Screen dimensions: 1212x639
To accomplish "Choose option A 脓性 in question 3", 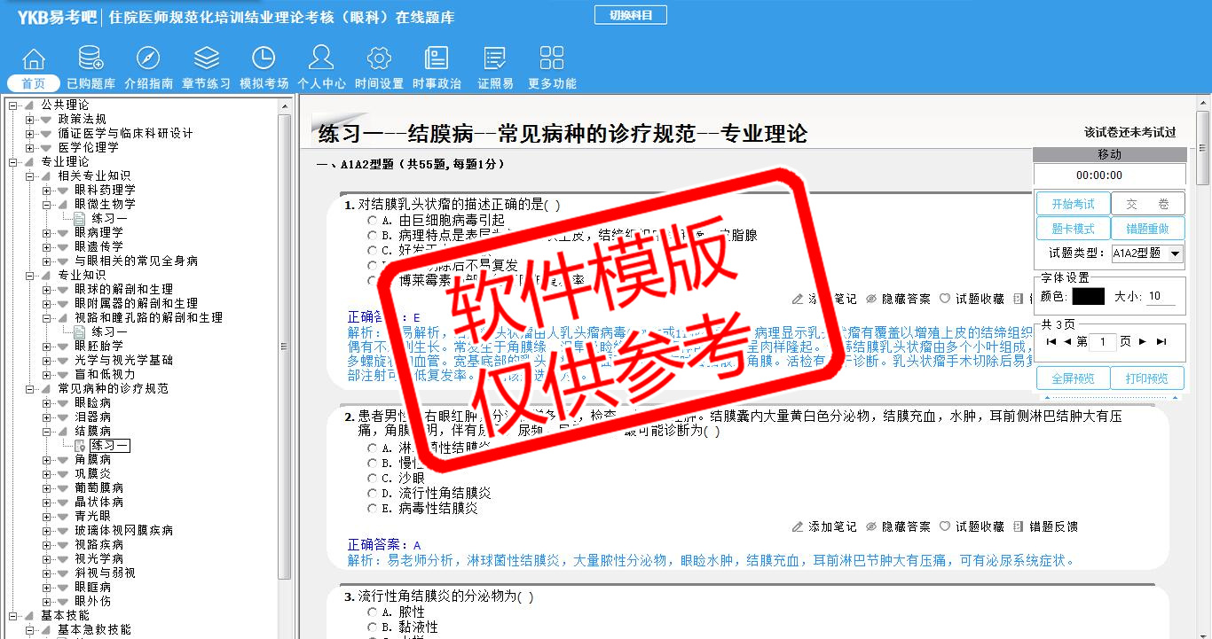I will pos(372,612).
